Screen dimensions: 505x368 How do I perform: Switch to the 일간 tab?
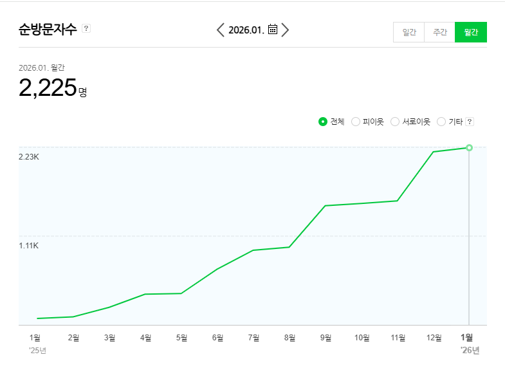(409, 32)
